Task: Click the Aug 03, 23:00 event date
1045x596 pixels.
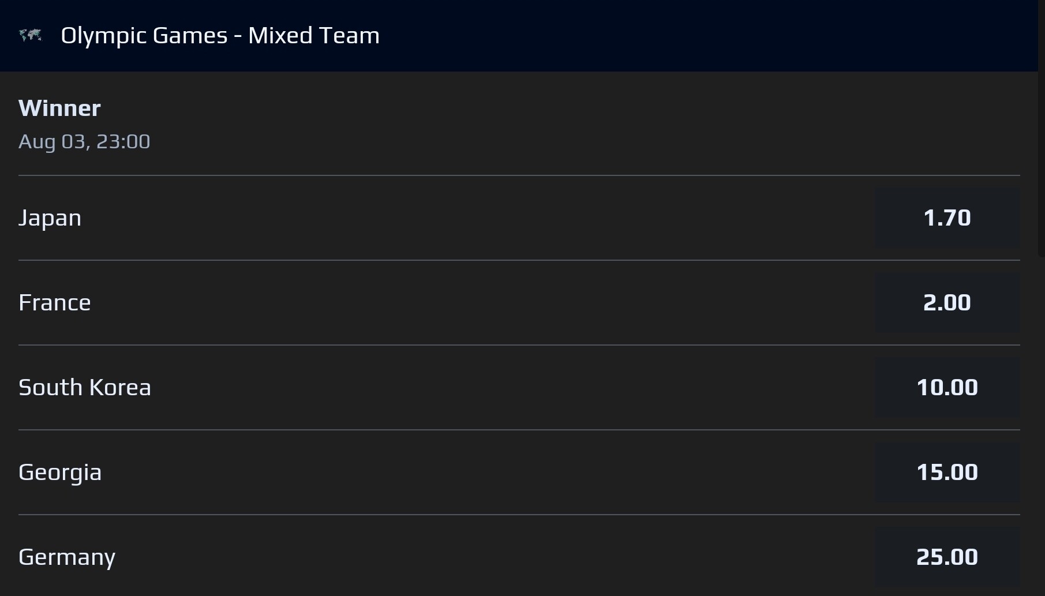Action: pyautogui.click(x=84, y=141)
